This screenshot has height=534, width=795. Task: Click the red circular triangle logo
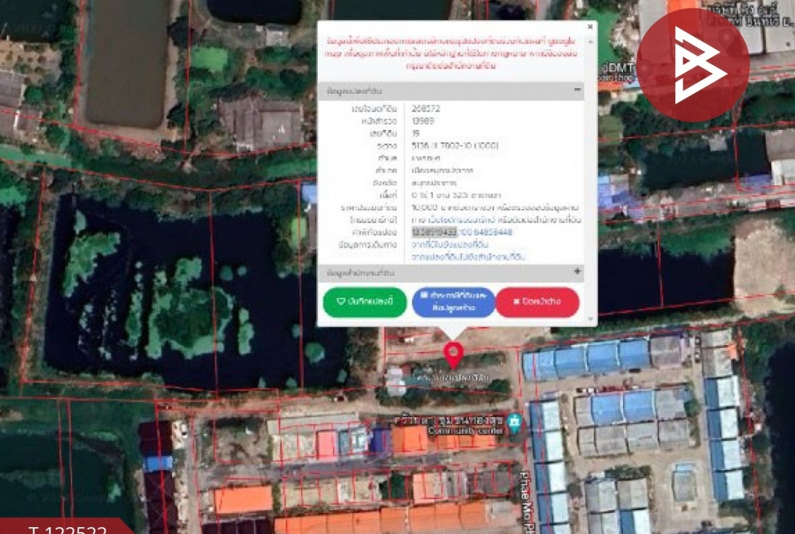coord(692,65)
